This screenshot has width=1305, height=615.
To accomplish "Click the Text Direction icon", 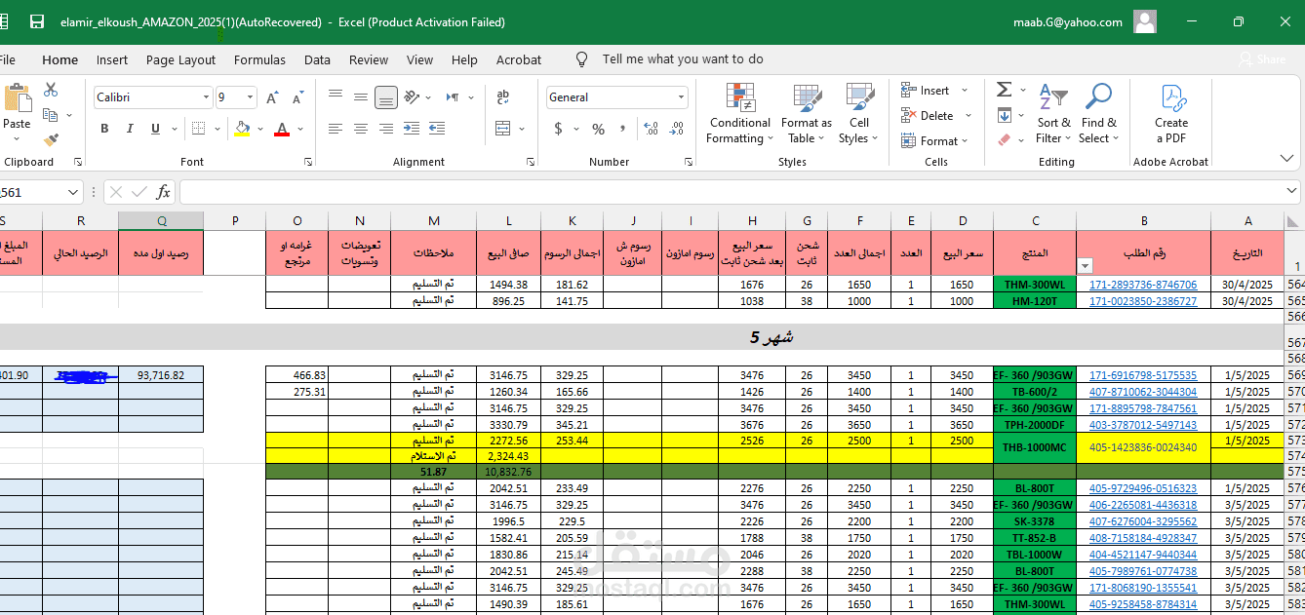I will (x=453, y=97).
